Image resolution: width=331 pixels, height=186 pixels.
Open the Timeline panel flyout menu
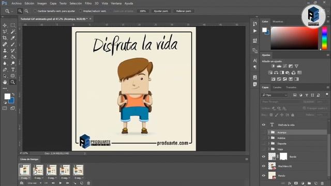[247, 159]
